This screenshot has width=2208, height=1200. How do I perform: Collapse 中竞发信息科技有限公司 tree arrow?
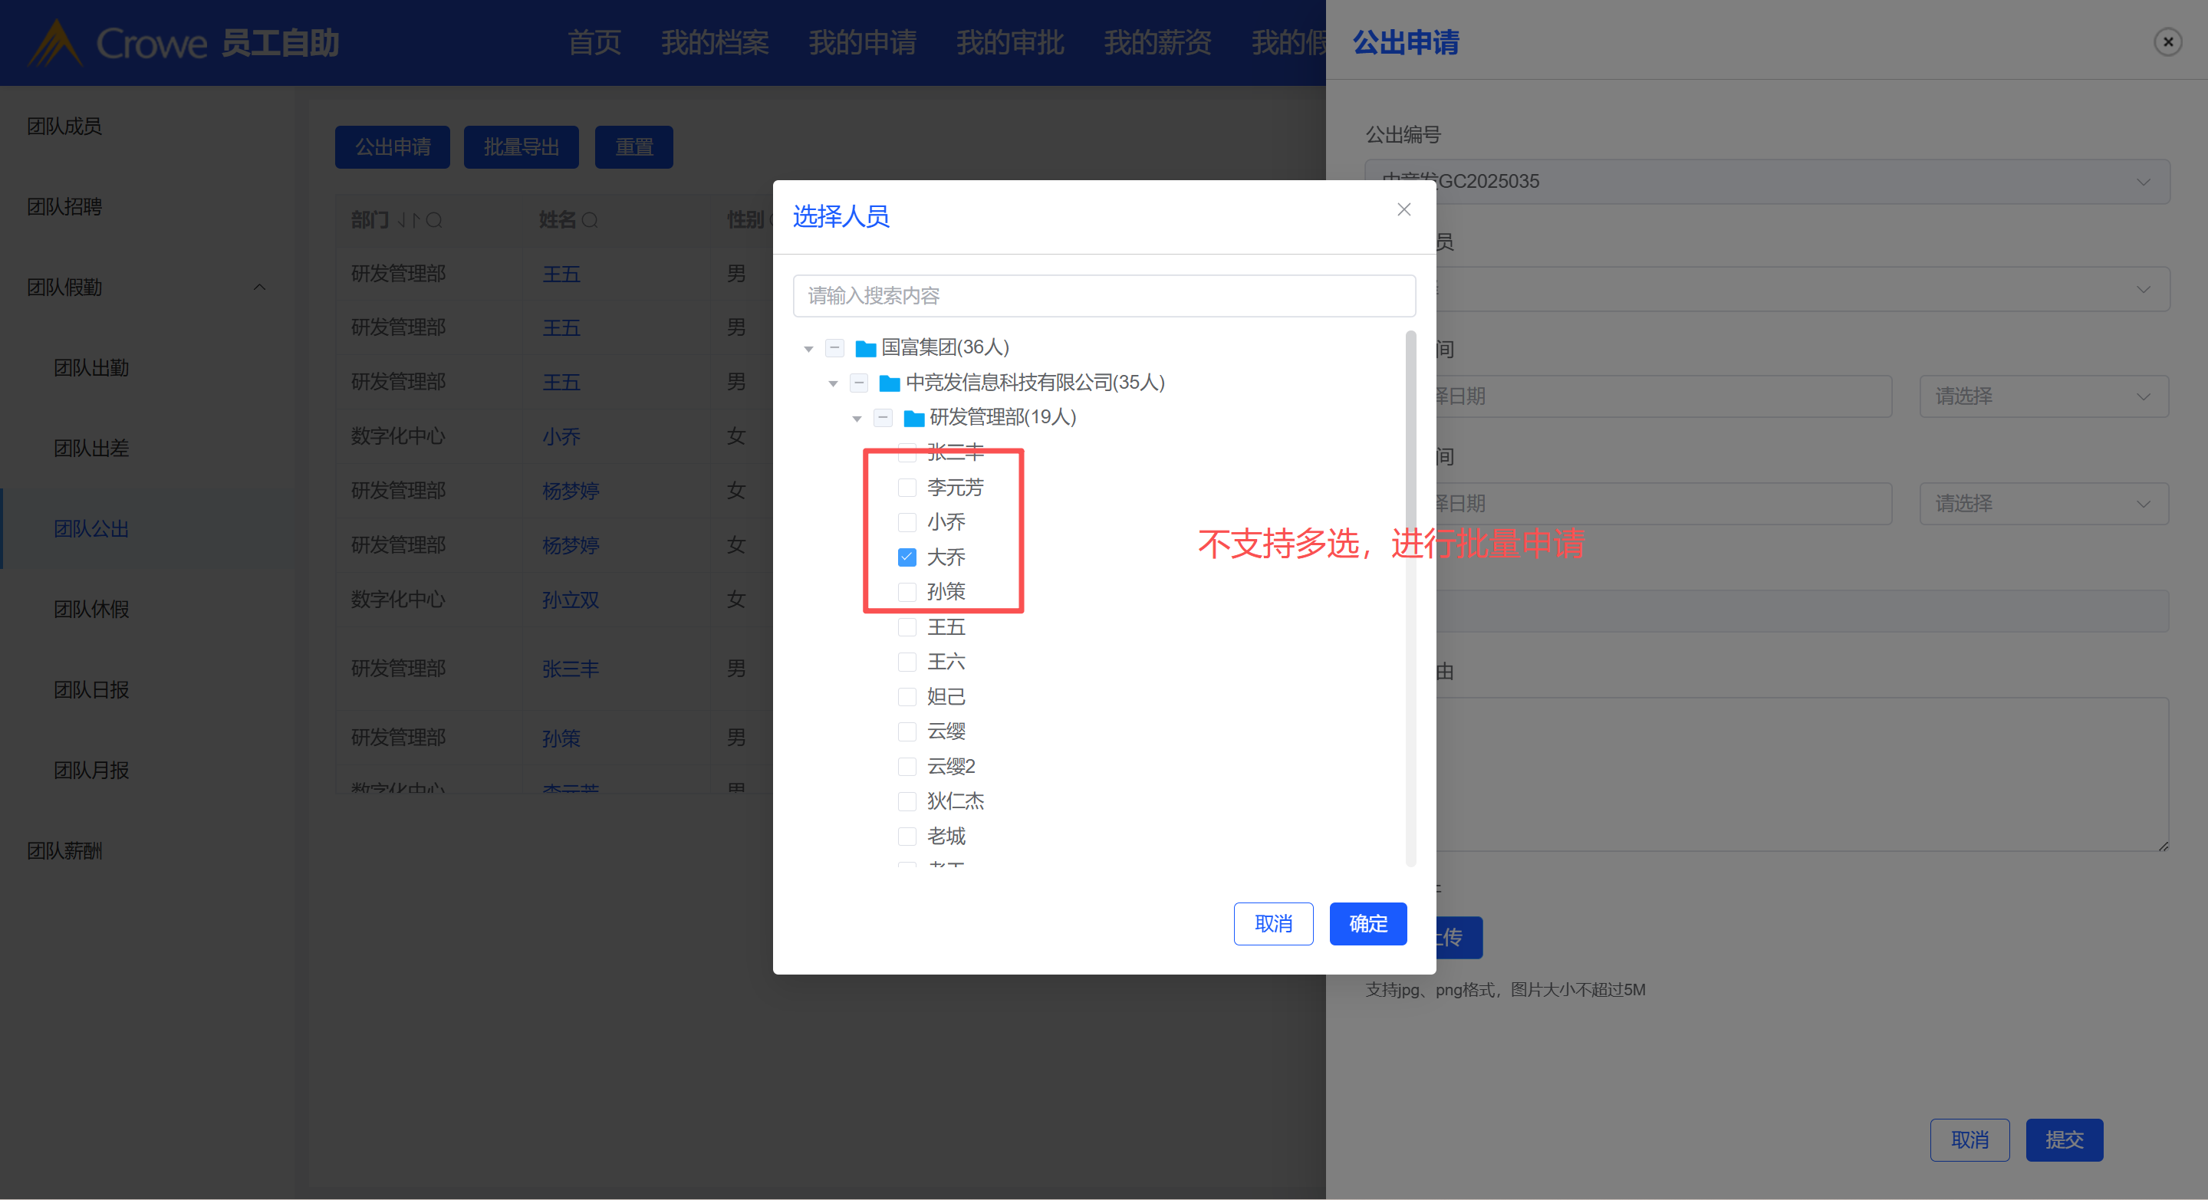pyautogui.click(x=832, y=384)
